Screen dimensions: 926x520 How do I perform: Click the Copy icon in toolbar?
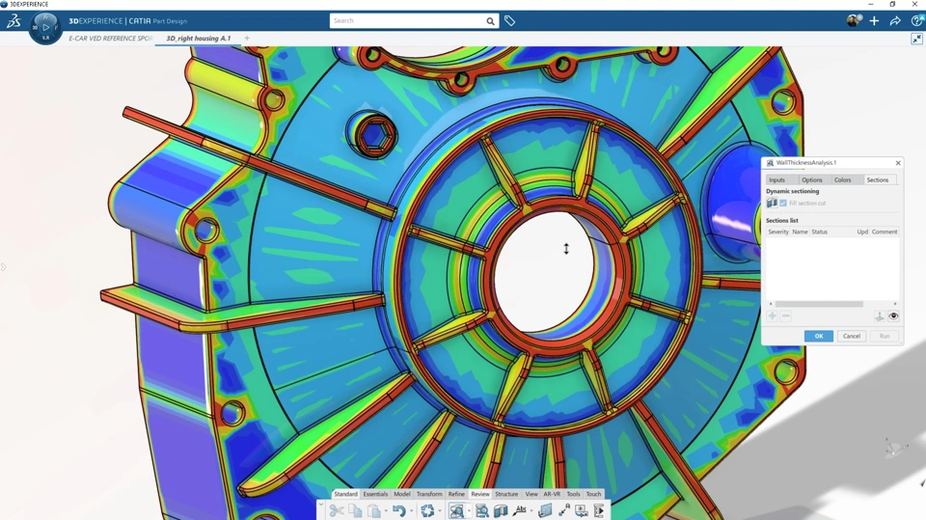point(355,510)
